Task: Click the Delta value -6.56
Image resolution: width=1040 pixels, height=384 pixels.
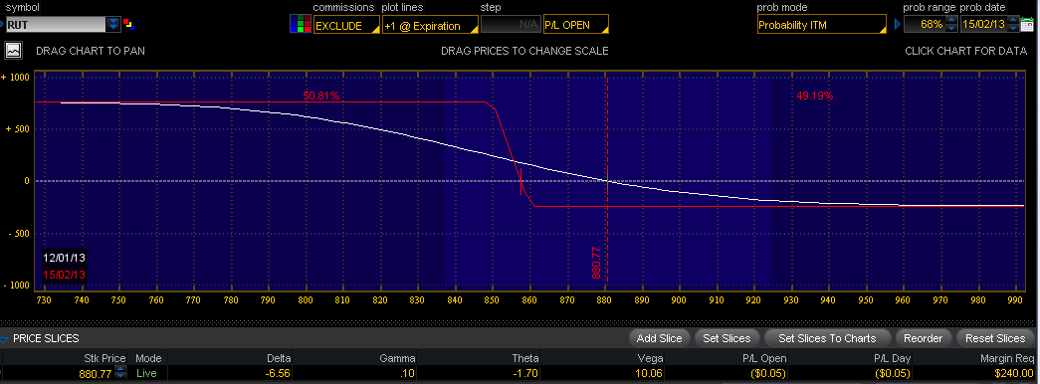Action: pyautogui.click(x=278, y=373)
